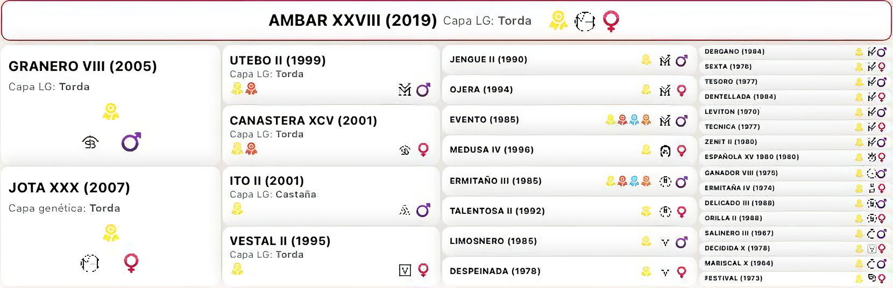Viewport: 893px width, 288px height.
Task: Click the female symbol on CANASTERA XCV card
Action: coord(423,149)
